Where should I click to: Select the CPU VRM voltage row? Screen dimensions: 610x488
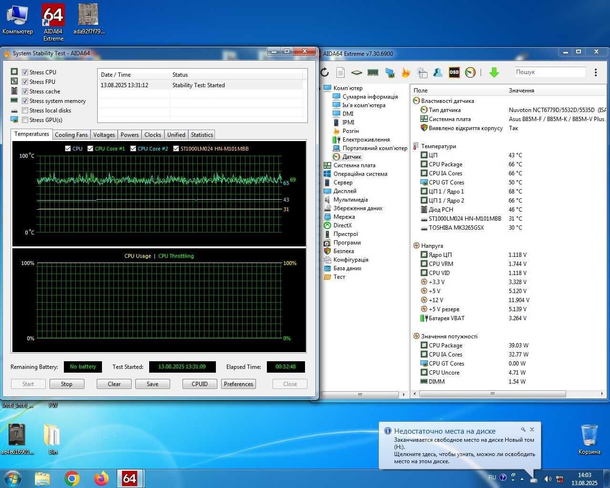coord(508,264)
